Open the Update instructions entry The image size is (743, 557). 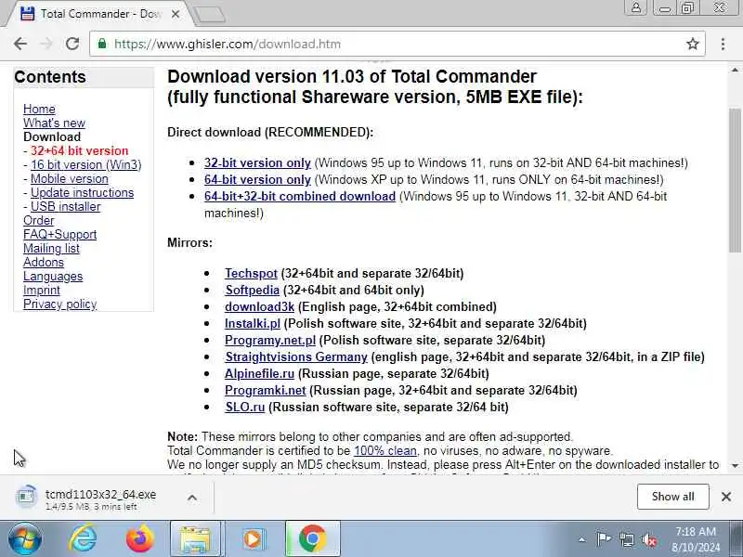(82, 192)
